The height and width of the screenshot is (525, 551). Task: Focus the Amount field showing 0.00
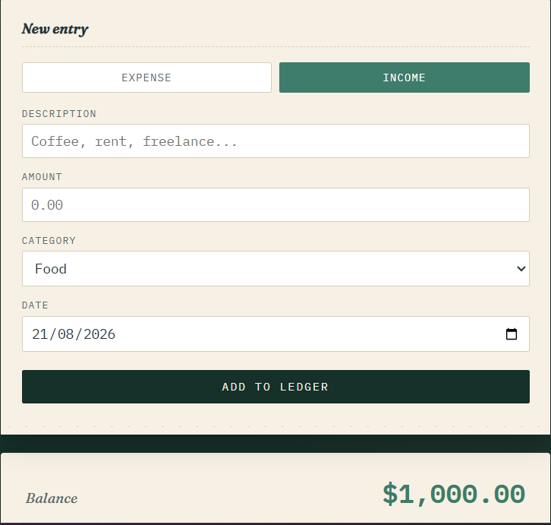[x=275, y=205]
